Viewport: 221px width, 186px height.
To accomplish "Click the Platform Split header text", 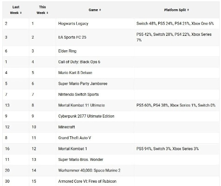I will (x=175, y=10).
